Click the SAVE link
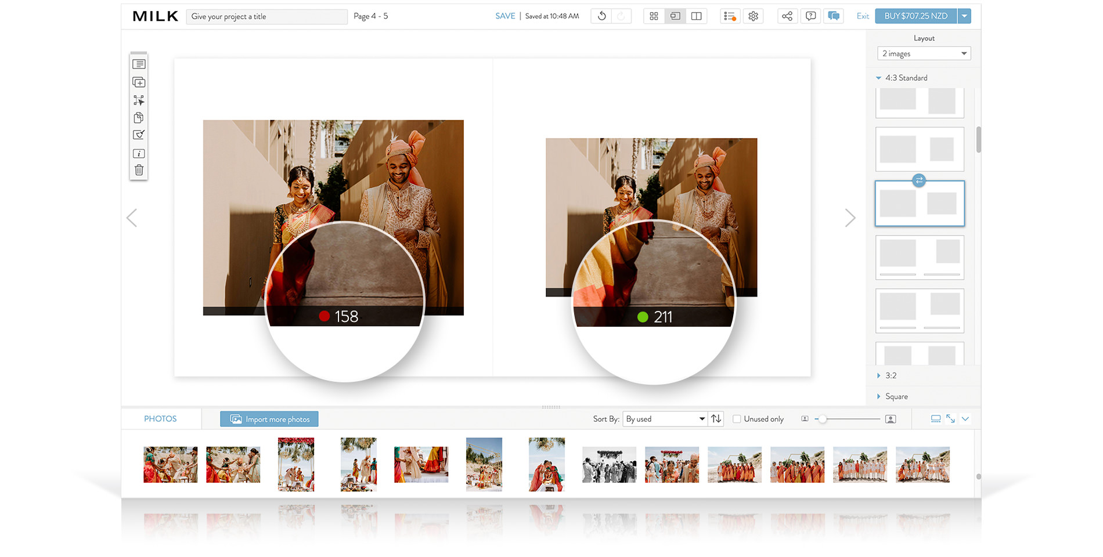 (x=504, y=16)
